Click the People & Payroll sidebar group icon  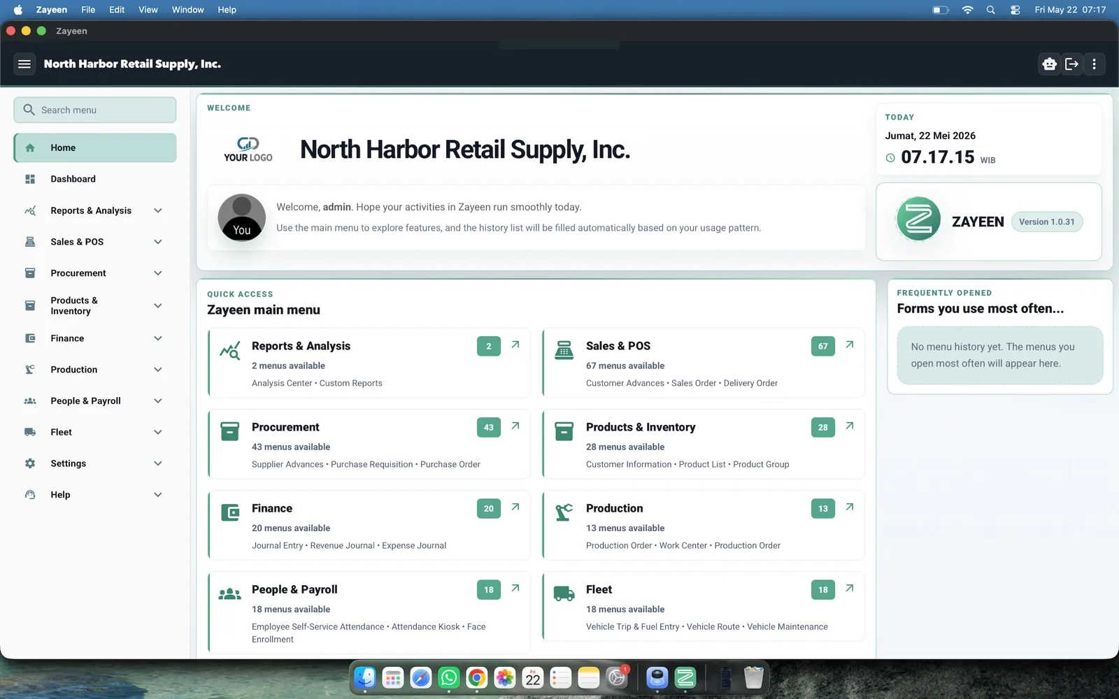(x=30, y=401)
